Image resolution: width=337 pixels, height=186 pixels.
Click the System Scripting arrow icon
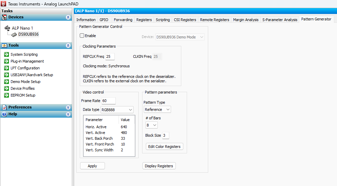click(6, 54)
